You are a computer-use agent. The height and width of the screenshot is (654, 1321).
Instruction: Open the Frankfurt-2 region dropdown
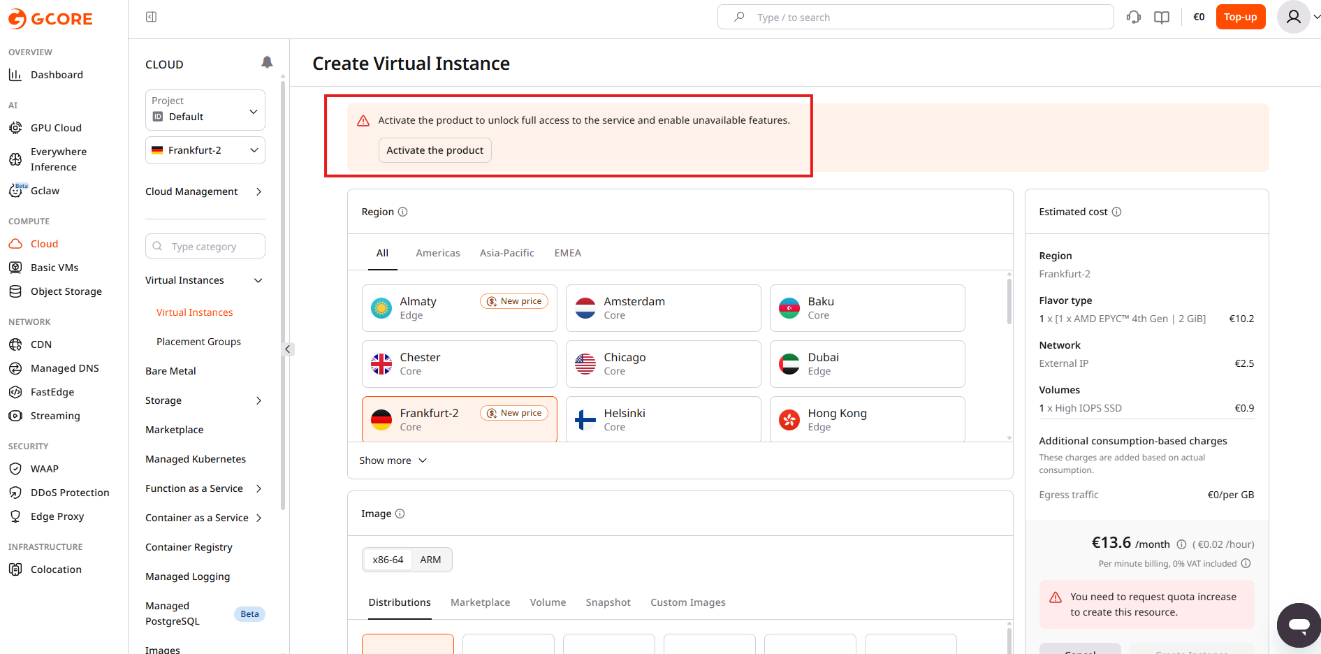(x=205, y=150)
